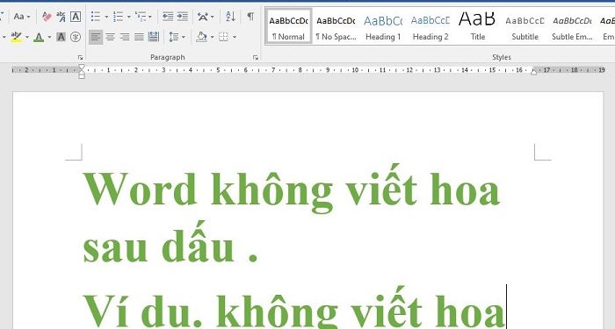Viewport: 615px width, 329px height.
Task: Apply borders to paragraph
Action: tap(223, 37)
